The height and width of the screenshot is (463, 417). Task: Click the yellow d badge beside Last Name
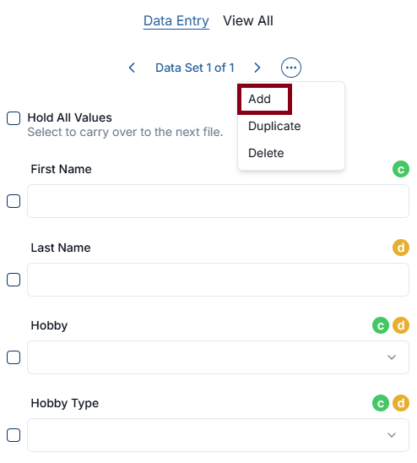tap(400, 248)
